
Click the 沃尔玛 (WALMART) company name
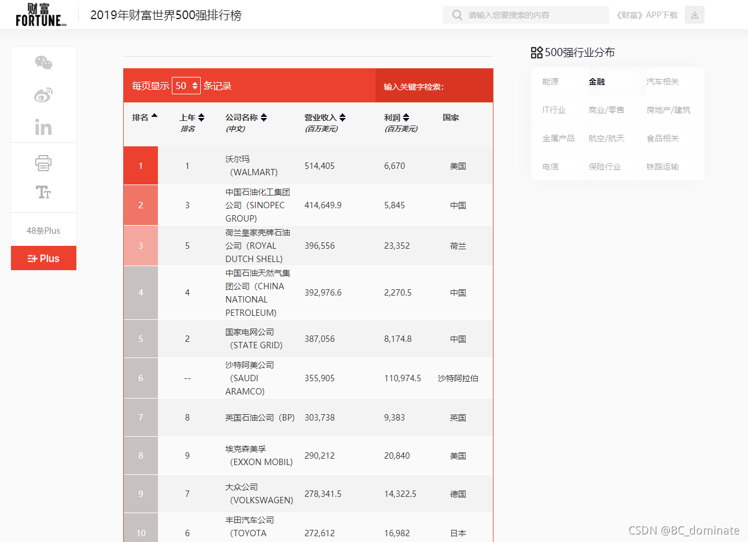point(252,165)
